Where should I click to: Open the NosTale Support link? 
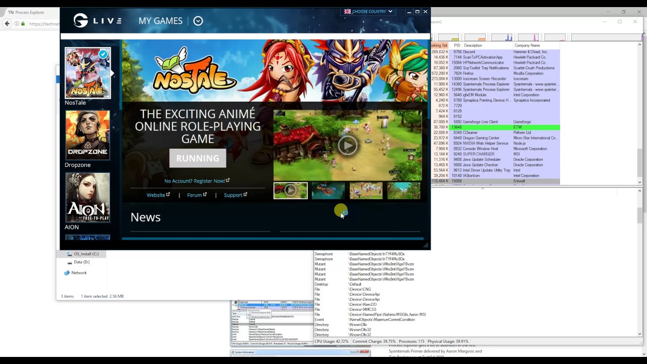point(236,195)
